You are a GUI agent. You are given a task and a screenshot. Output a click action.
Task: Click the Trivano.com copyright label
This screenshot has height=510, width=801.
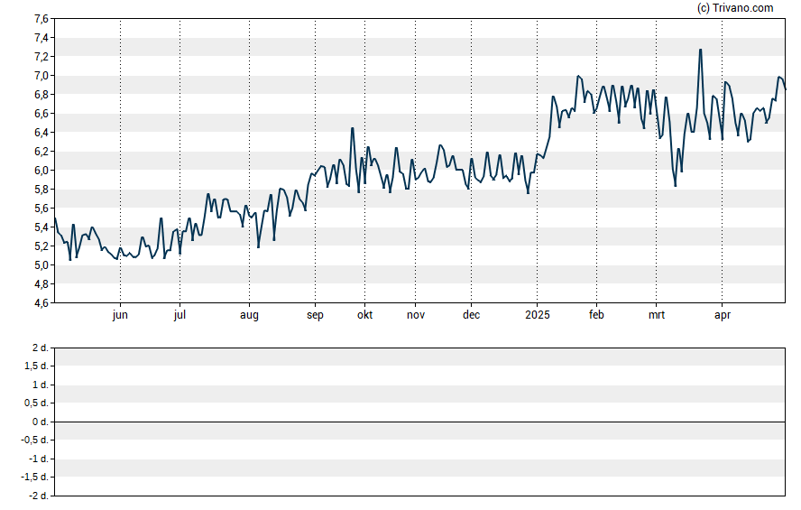(x=734, y=7)
